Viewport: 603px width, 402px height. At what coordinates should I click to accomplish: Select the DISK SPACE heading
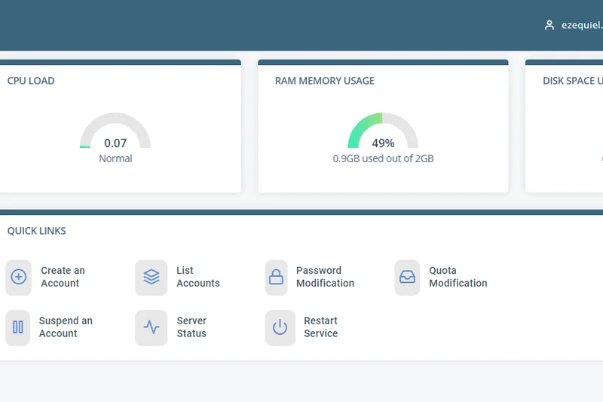(573, 81)
